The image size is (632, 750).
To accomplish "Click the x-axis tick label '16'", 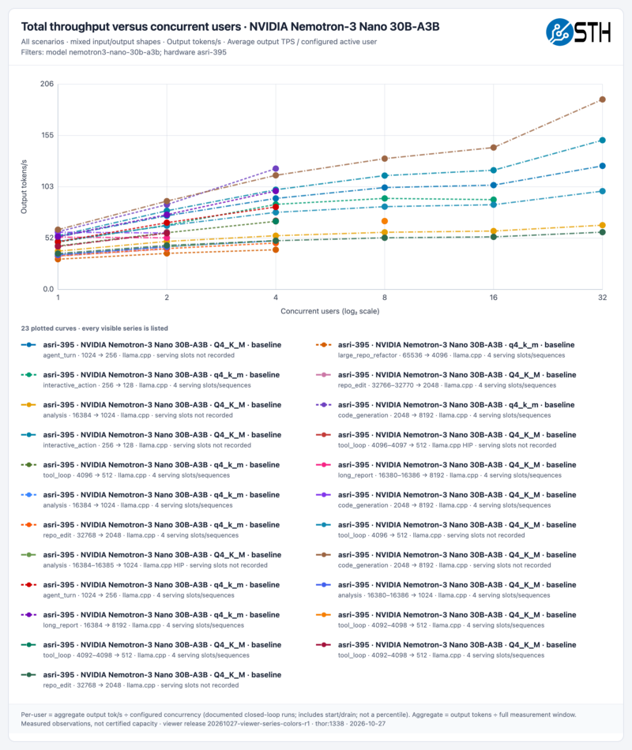I will pyautogui.click(x=494, y=298).
